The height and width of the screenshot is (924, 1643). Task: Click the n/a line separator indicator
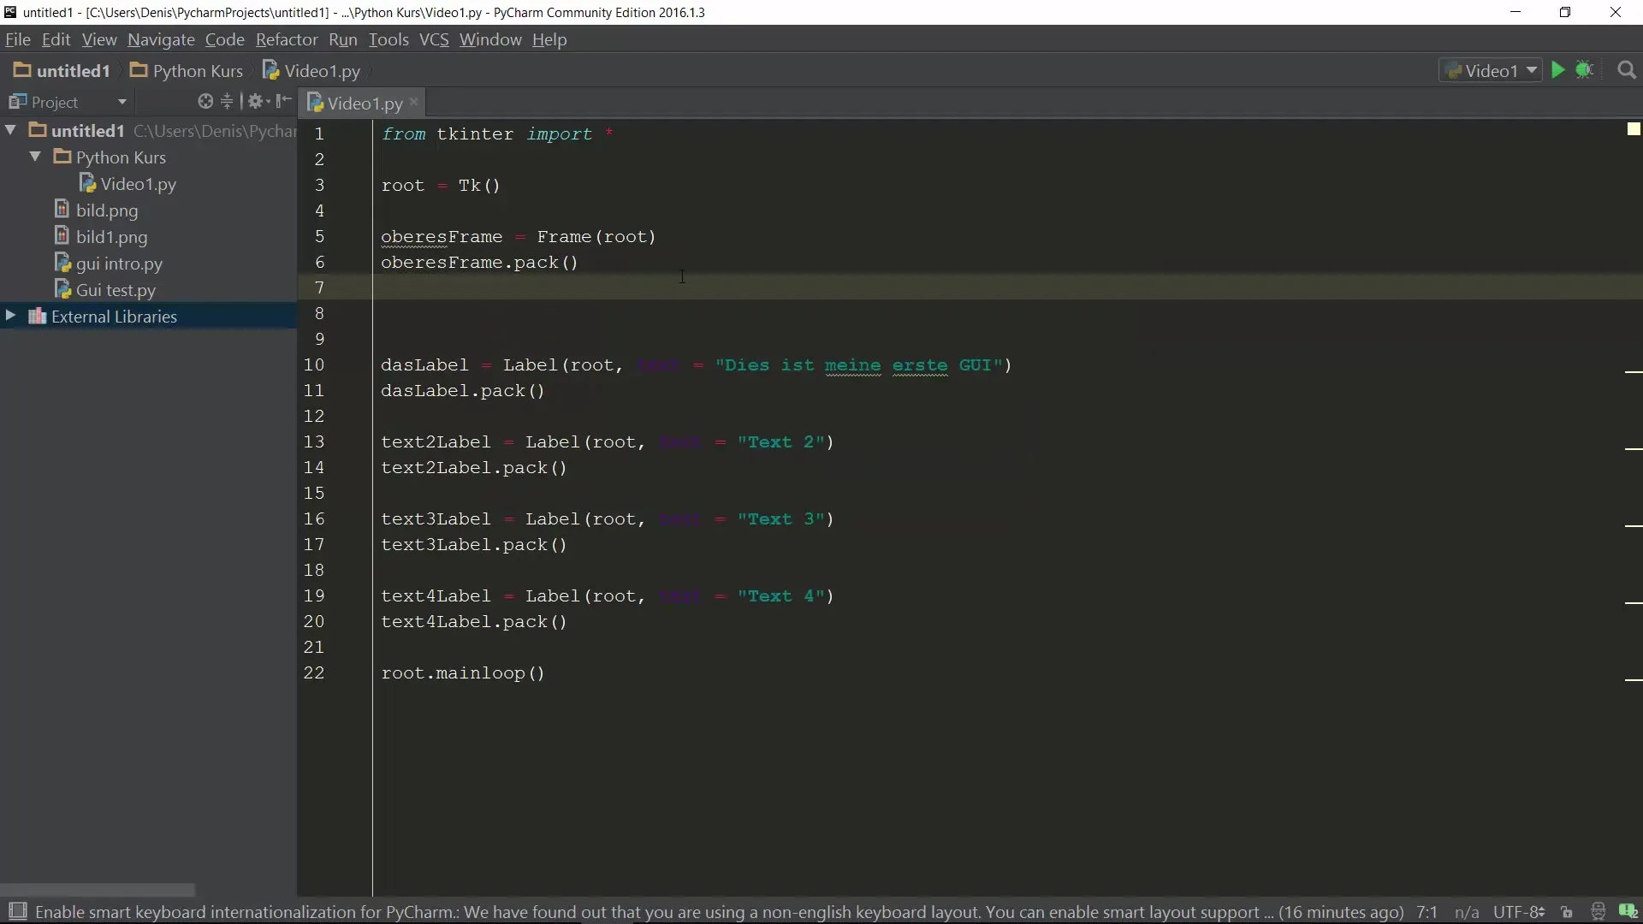pos(1467,912)
